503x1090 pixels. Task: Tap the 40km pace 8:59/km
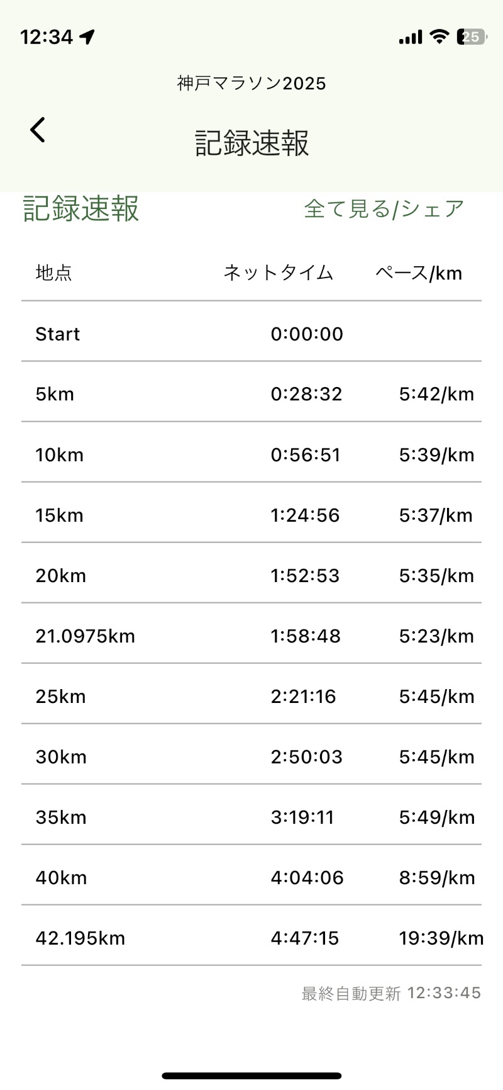coord(437,878)
